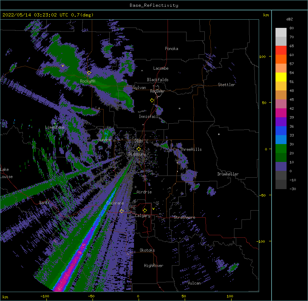Click the 80 dBZ white legend swatch
Image resolution: width=308 pixels, height=301 pixels.
pos(281,33)
